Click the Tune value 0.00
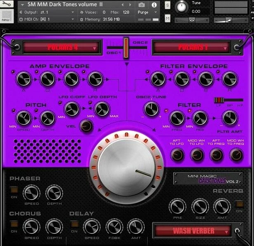Screen dimensions: 254x246 (196, 12)
